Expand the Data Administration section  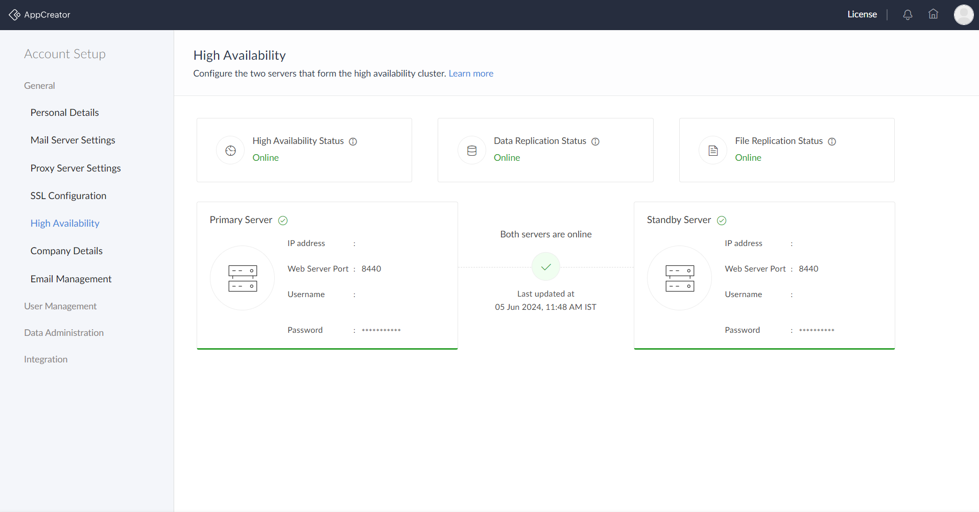click(x=64, y=333)
